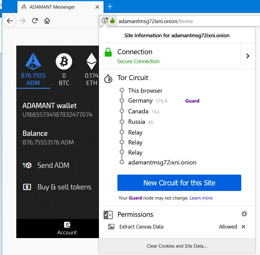
Task: Click the Send ADM cube icon
Action: (27, 165)
